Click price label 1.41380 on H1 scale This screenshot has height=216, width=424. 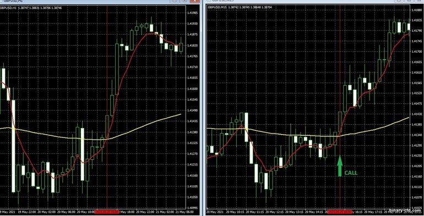192,132
